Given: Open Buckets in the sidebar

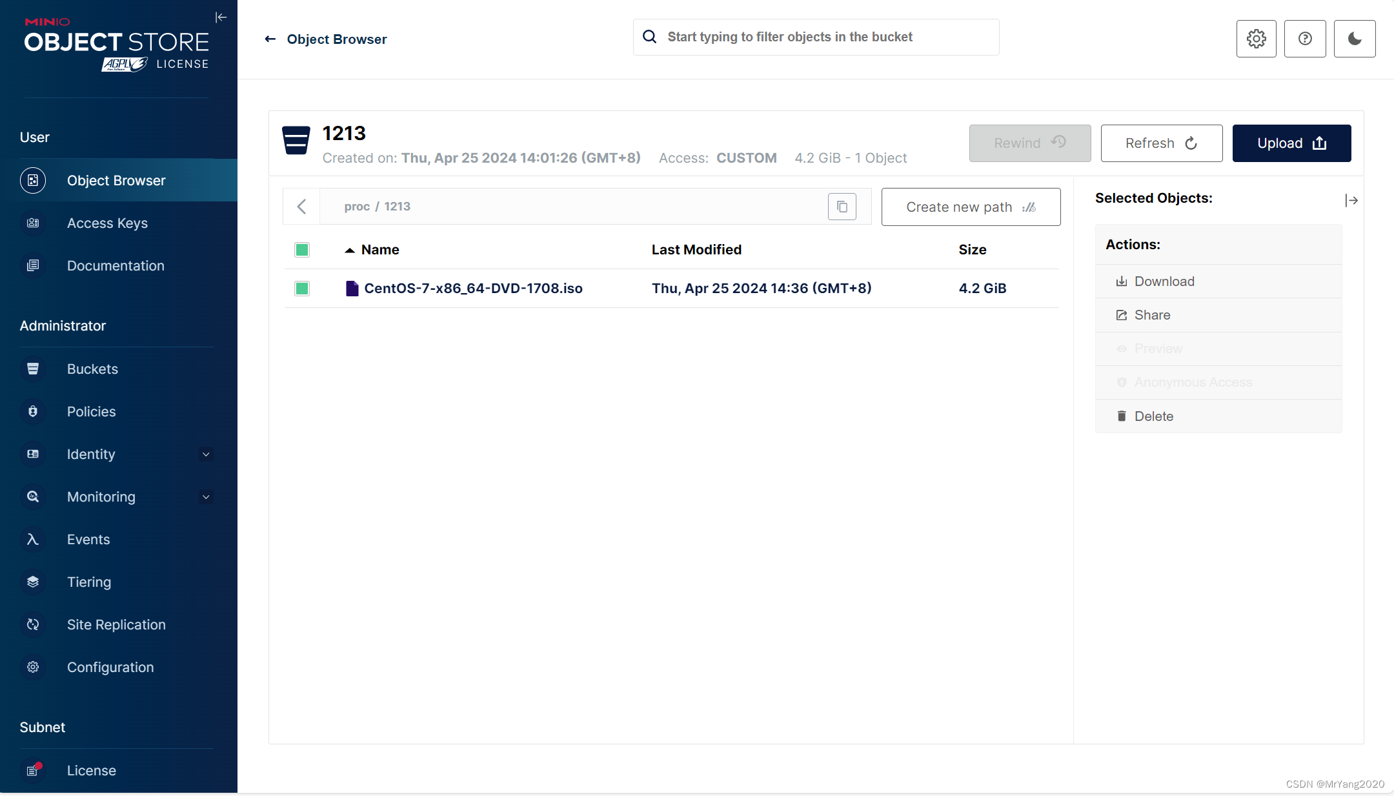Looking at the screenshot, I should tap(92, 369).
